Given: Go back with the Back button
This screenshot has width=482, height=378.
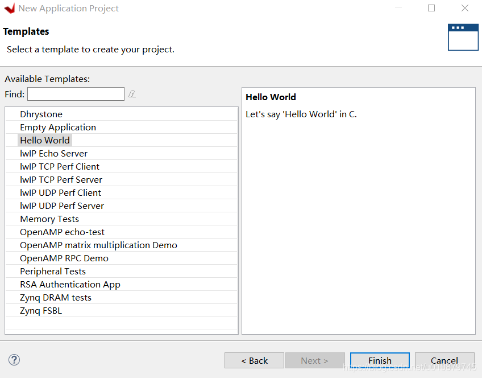Looking at the screenshot, I should pyautogui.click(x=254, y=360).
